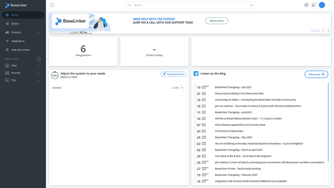This screenshot has height=188, width=334.
Task: Add a marketplace with the plus icon
Action: pyautogui.click(x=39, y=59)
